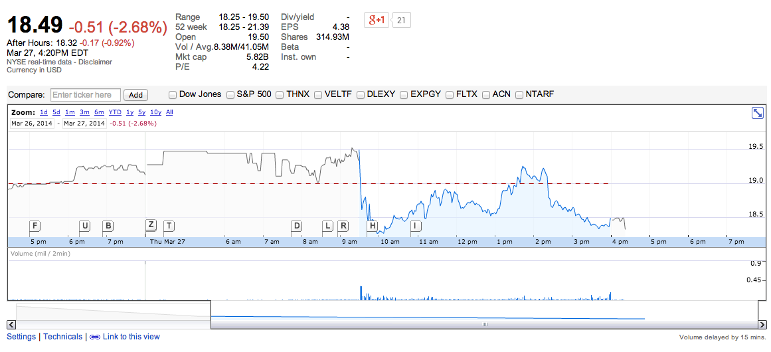Click the left scroll arrow below chart
The image size is (771, 352).
click(12, 325)
